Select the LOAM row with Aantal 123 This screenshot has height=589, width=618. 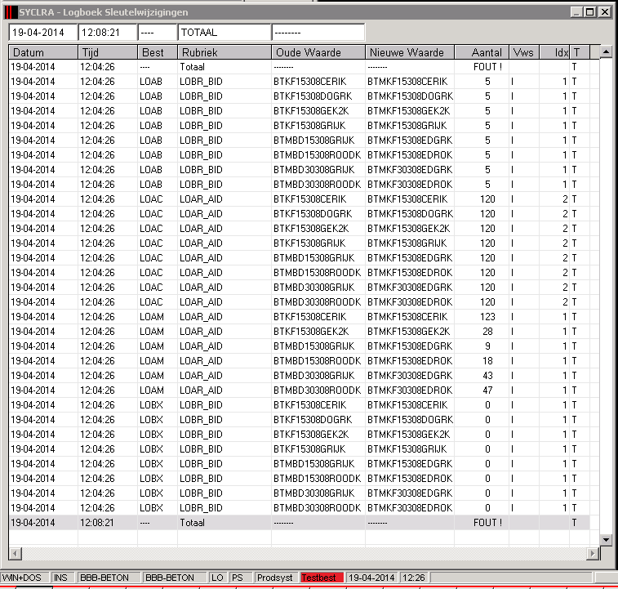tap(299, 317)
